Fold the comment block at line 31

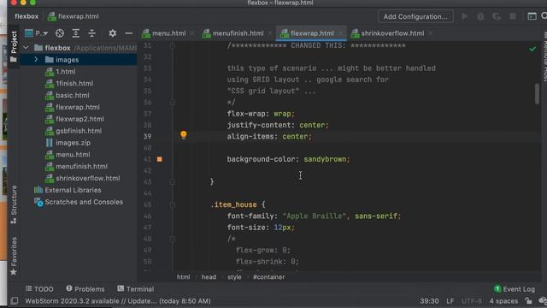(173, 45)
